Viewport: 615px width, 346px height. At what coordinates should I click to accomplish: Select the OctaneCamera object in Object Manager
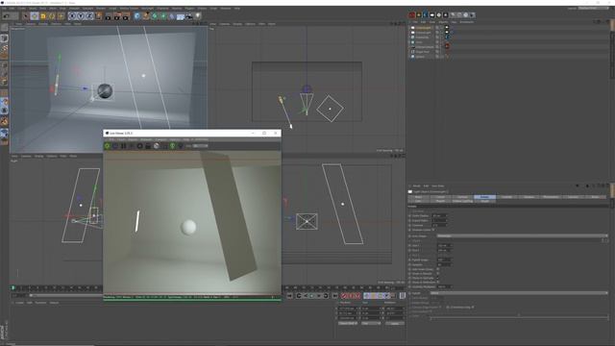click(425, 47)
